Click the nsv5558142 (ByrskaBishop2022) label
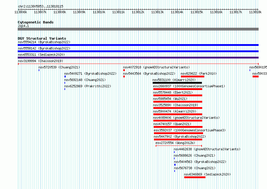Screen dimensions: 267x189 point(44,48)
